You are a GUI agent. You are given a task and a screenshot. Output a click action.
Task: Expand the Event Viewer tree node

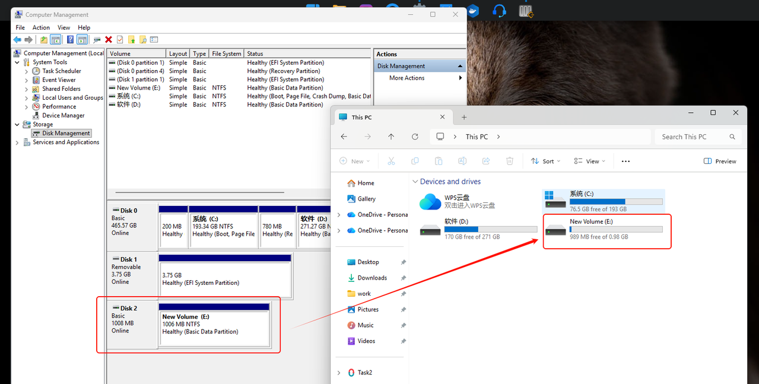pos(26,80)
